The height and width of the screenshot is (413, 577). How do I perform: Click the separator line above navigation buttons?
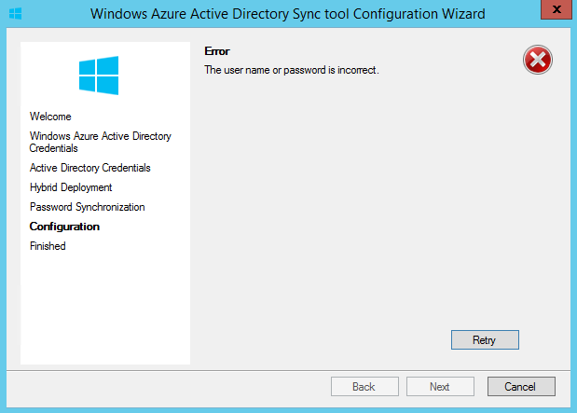(288, 368)
